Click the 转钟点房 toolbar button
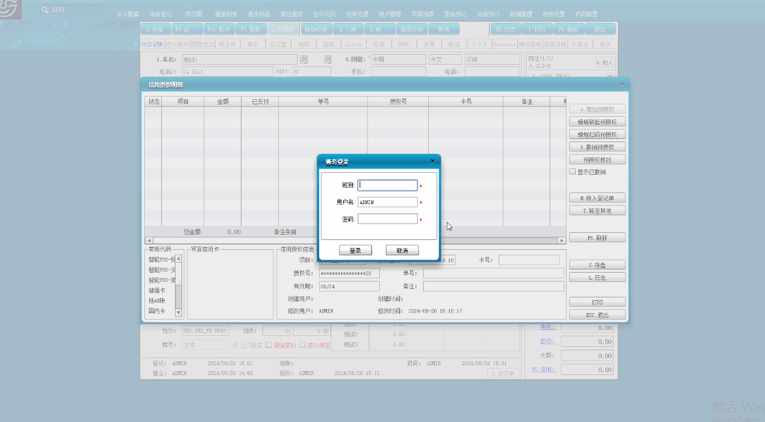The height and width of the screenshot is (422, 765). (316, 29)
